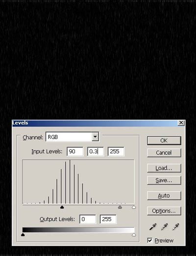This screenshot has height=256, width=196.
Task: Click the Channel label
Action: tap(33, 137)
